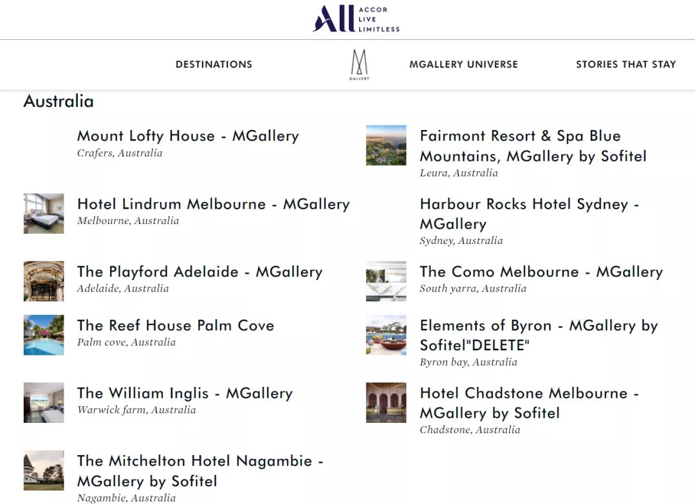The height and width of the screenshot is (504, 695).
Task: Open Mount Lofty House - MGallery link
Action: [x=188, y=136]
